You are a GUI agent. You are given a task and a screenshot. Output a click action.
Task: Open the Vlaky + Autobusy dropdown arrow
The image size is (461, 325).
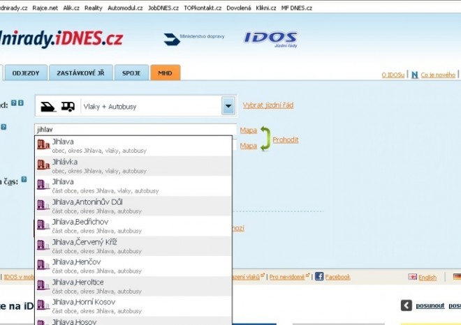(228, 107)
